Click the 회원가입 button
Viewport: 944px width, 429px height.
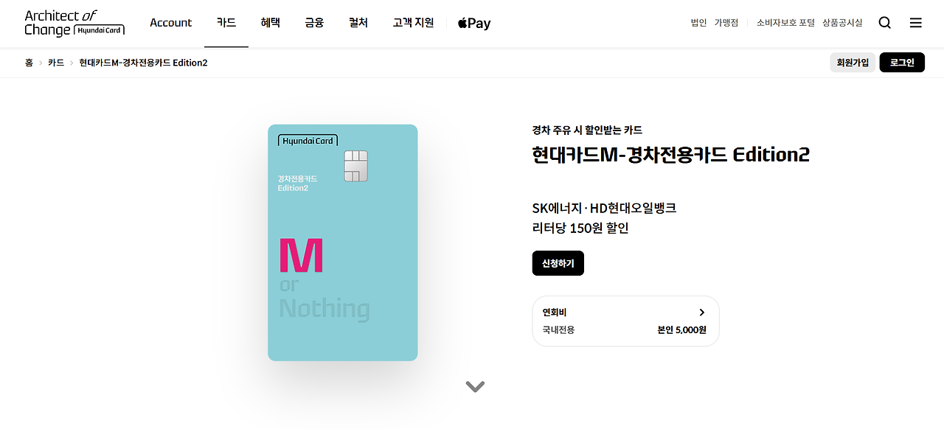[x=853, y=63]
